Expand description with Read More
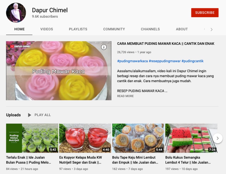The width and height of the screenshot is (226, 174). coord(125,96)
